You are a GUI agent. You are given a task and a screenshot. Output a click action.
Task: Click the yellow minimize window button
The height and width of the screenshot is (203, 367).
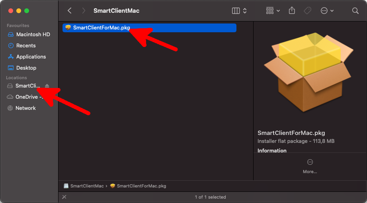(19, 11)
